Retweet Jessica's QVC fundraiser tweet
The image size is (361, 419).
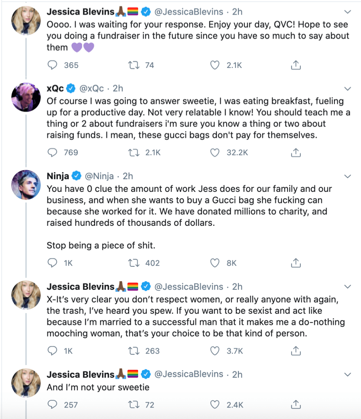coord(132,65)
